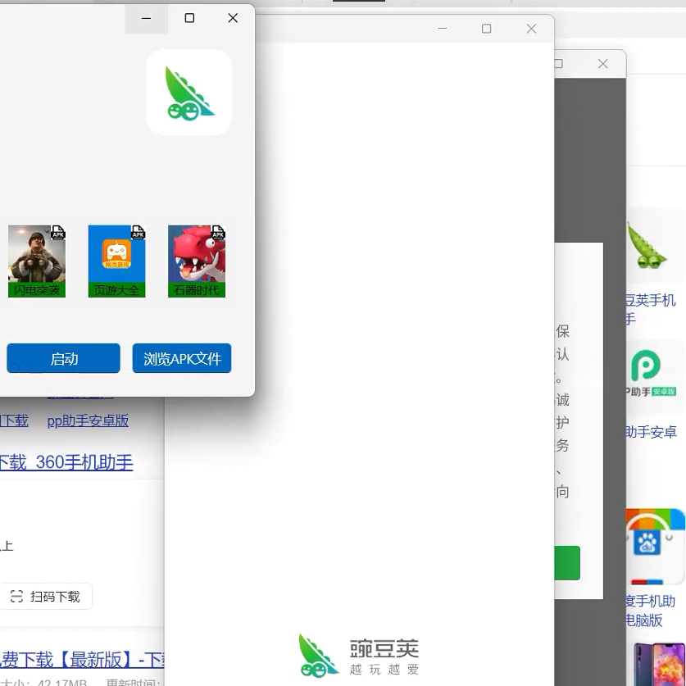Close the front installer window
Image resolution: width=686 pixels, height=686 pixels.
[233, 18]
